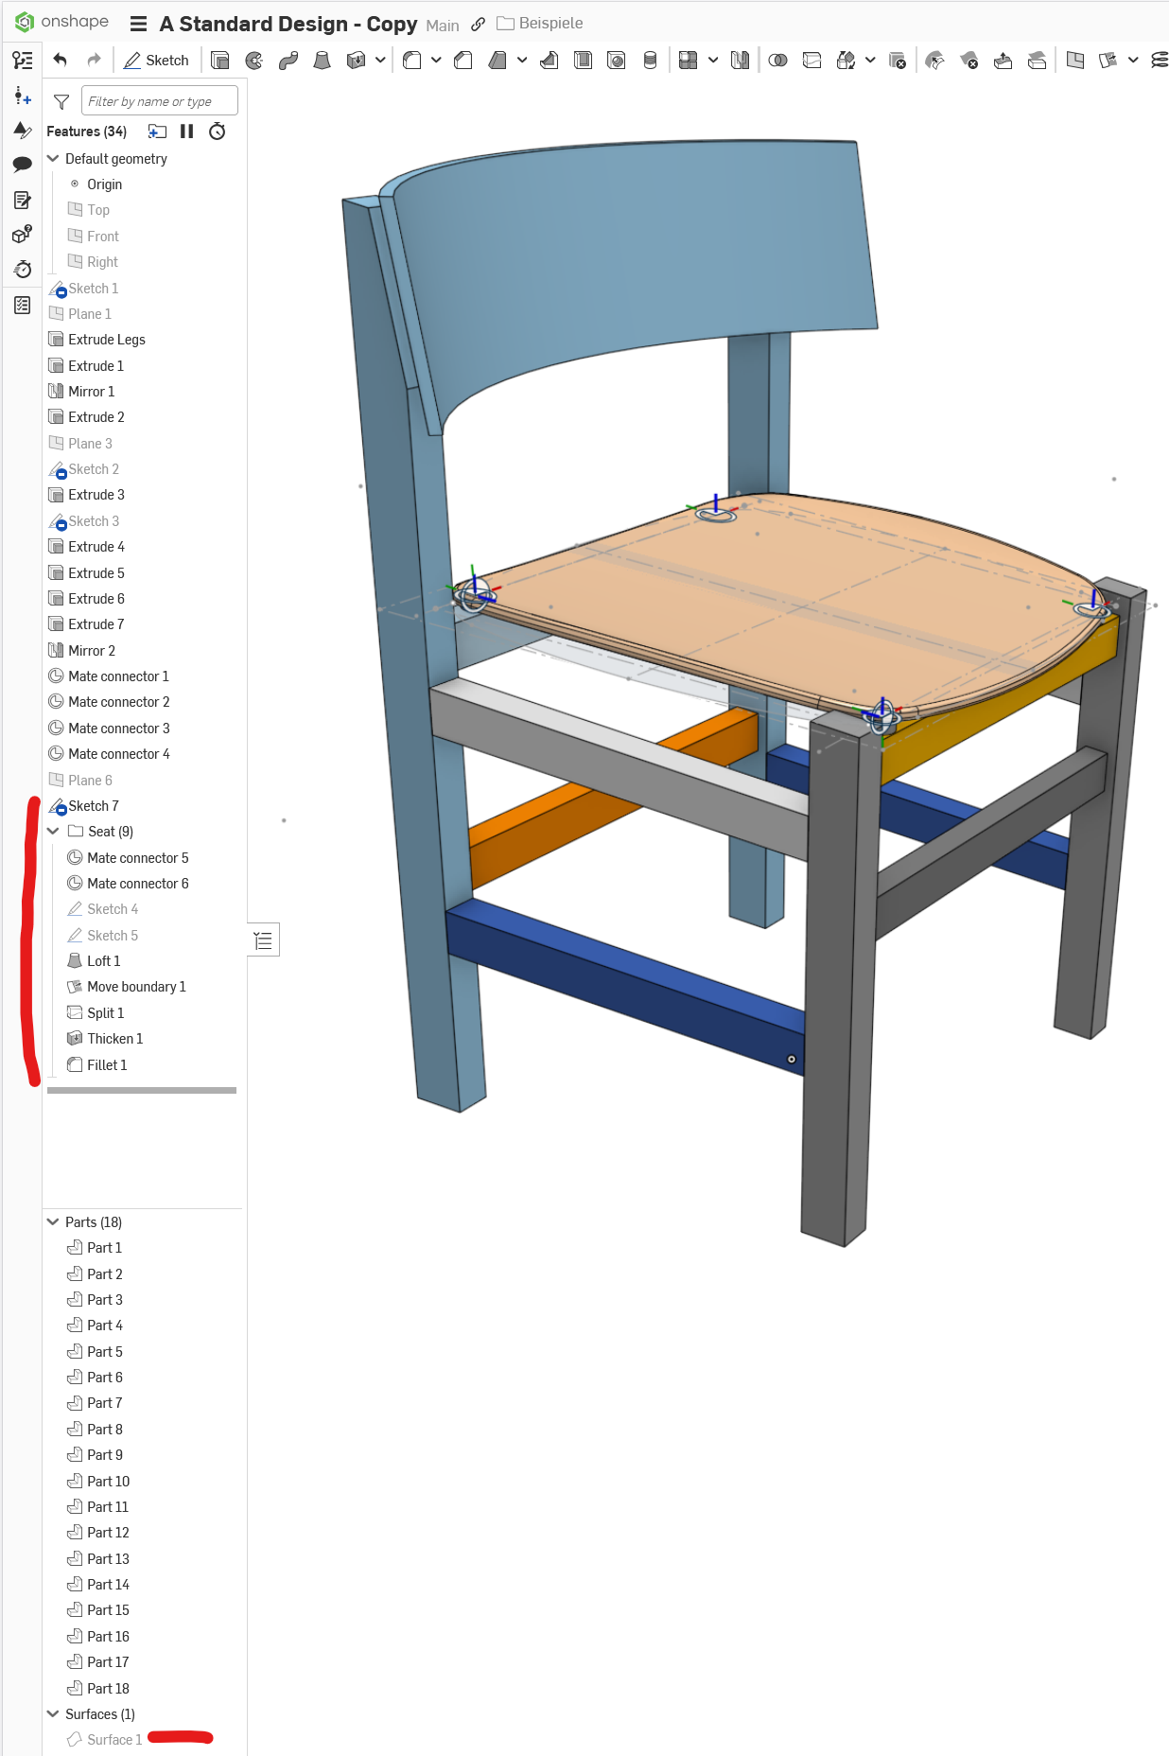This screenshot has width=1169, height=1756.
Task: Select the Modify fillet tool icon
Action: click(x=934, y=61)
